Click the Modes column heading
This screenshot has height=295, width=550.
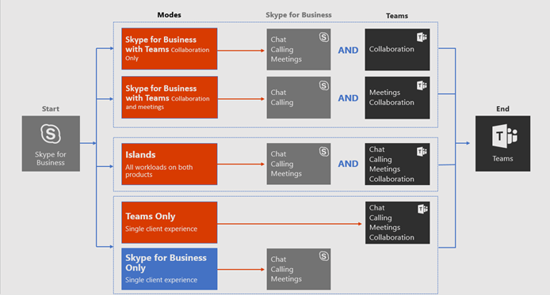point(169,15)
